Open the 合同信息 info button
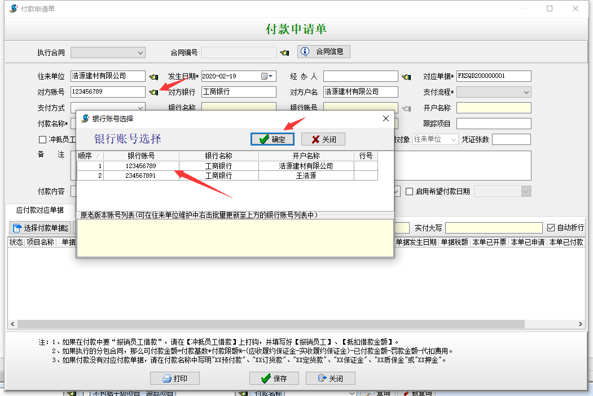Screen dimensions: 593x396 pos(323,51)
